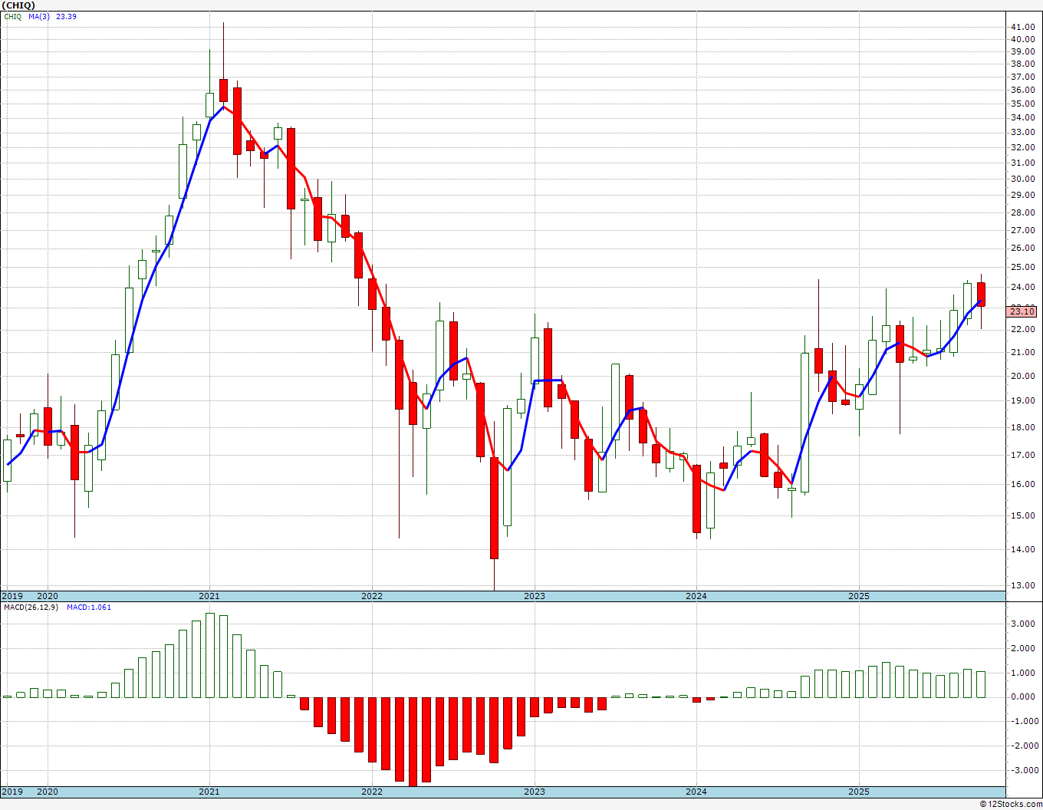Viewport: 1043px width, 810px height.
Task: Select the 25.00 price axis label
Action: 1022,267
